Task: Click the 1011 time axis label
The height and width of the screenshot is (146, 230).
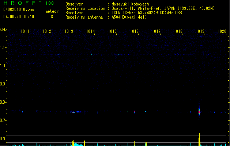Action: pyautogui.click(x=25, y=31)
